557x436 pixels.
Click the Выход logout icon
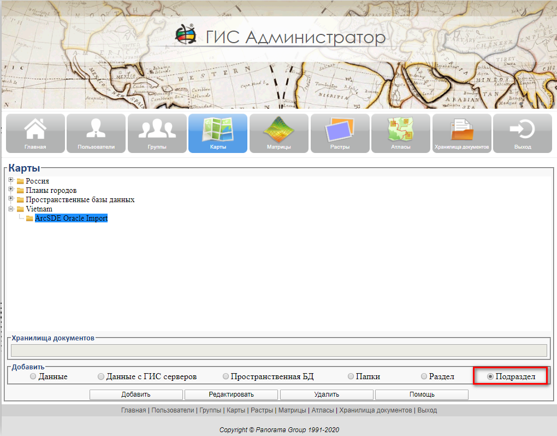(523, 133)
